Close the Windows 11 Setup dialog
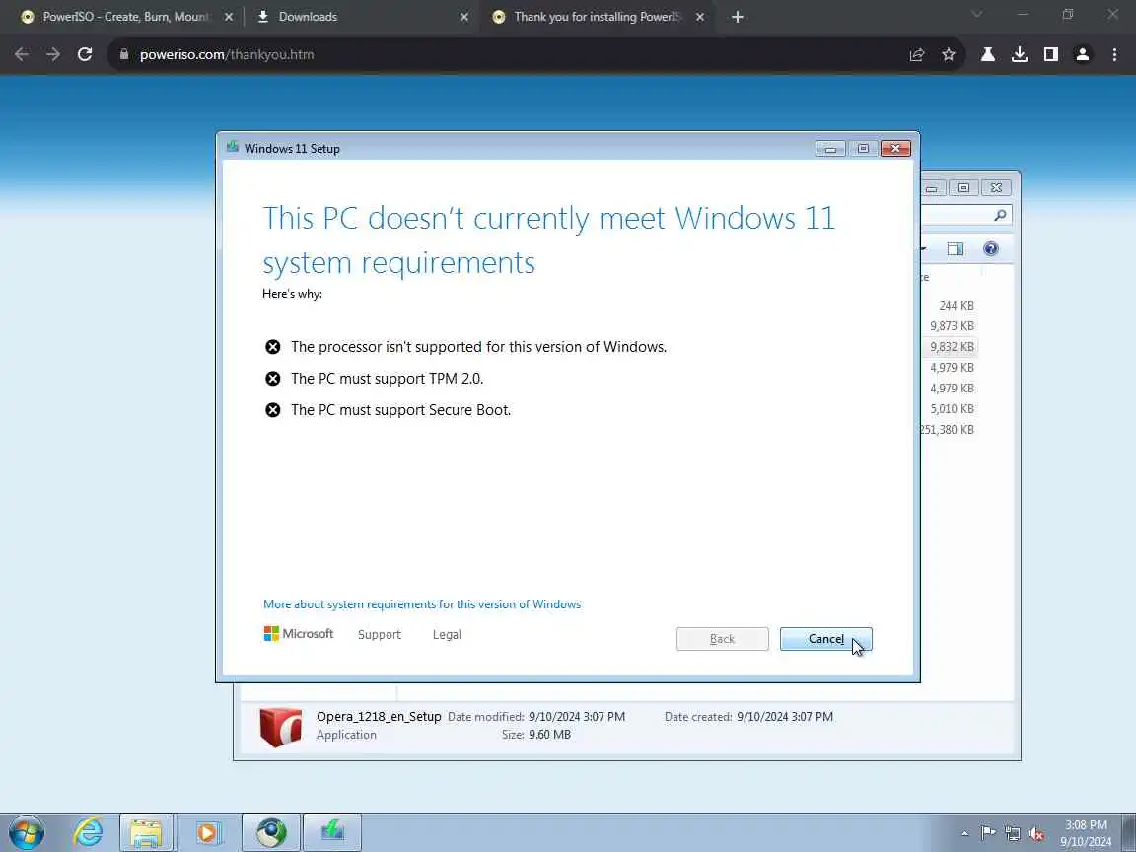 click(895, 149)
